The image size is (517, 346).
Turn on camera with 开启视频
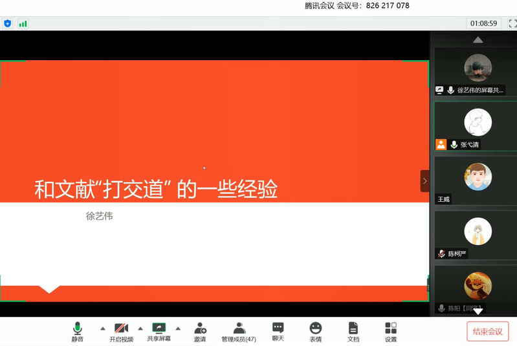(121, 331)
